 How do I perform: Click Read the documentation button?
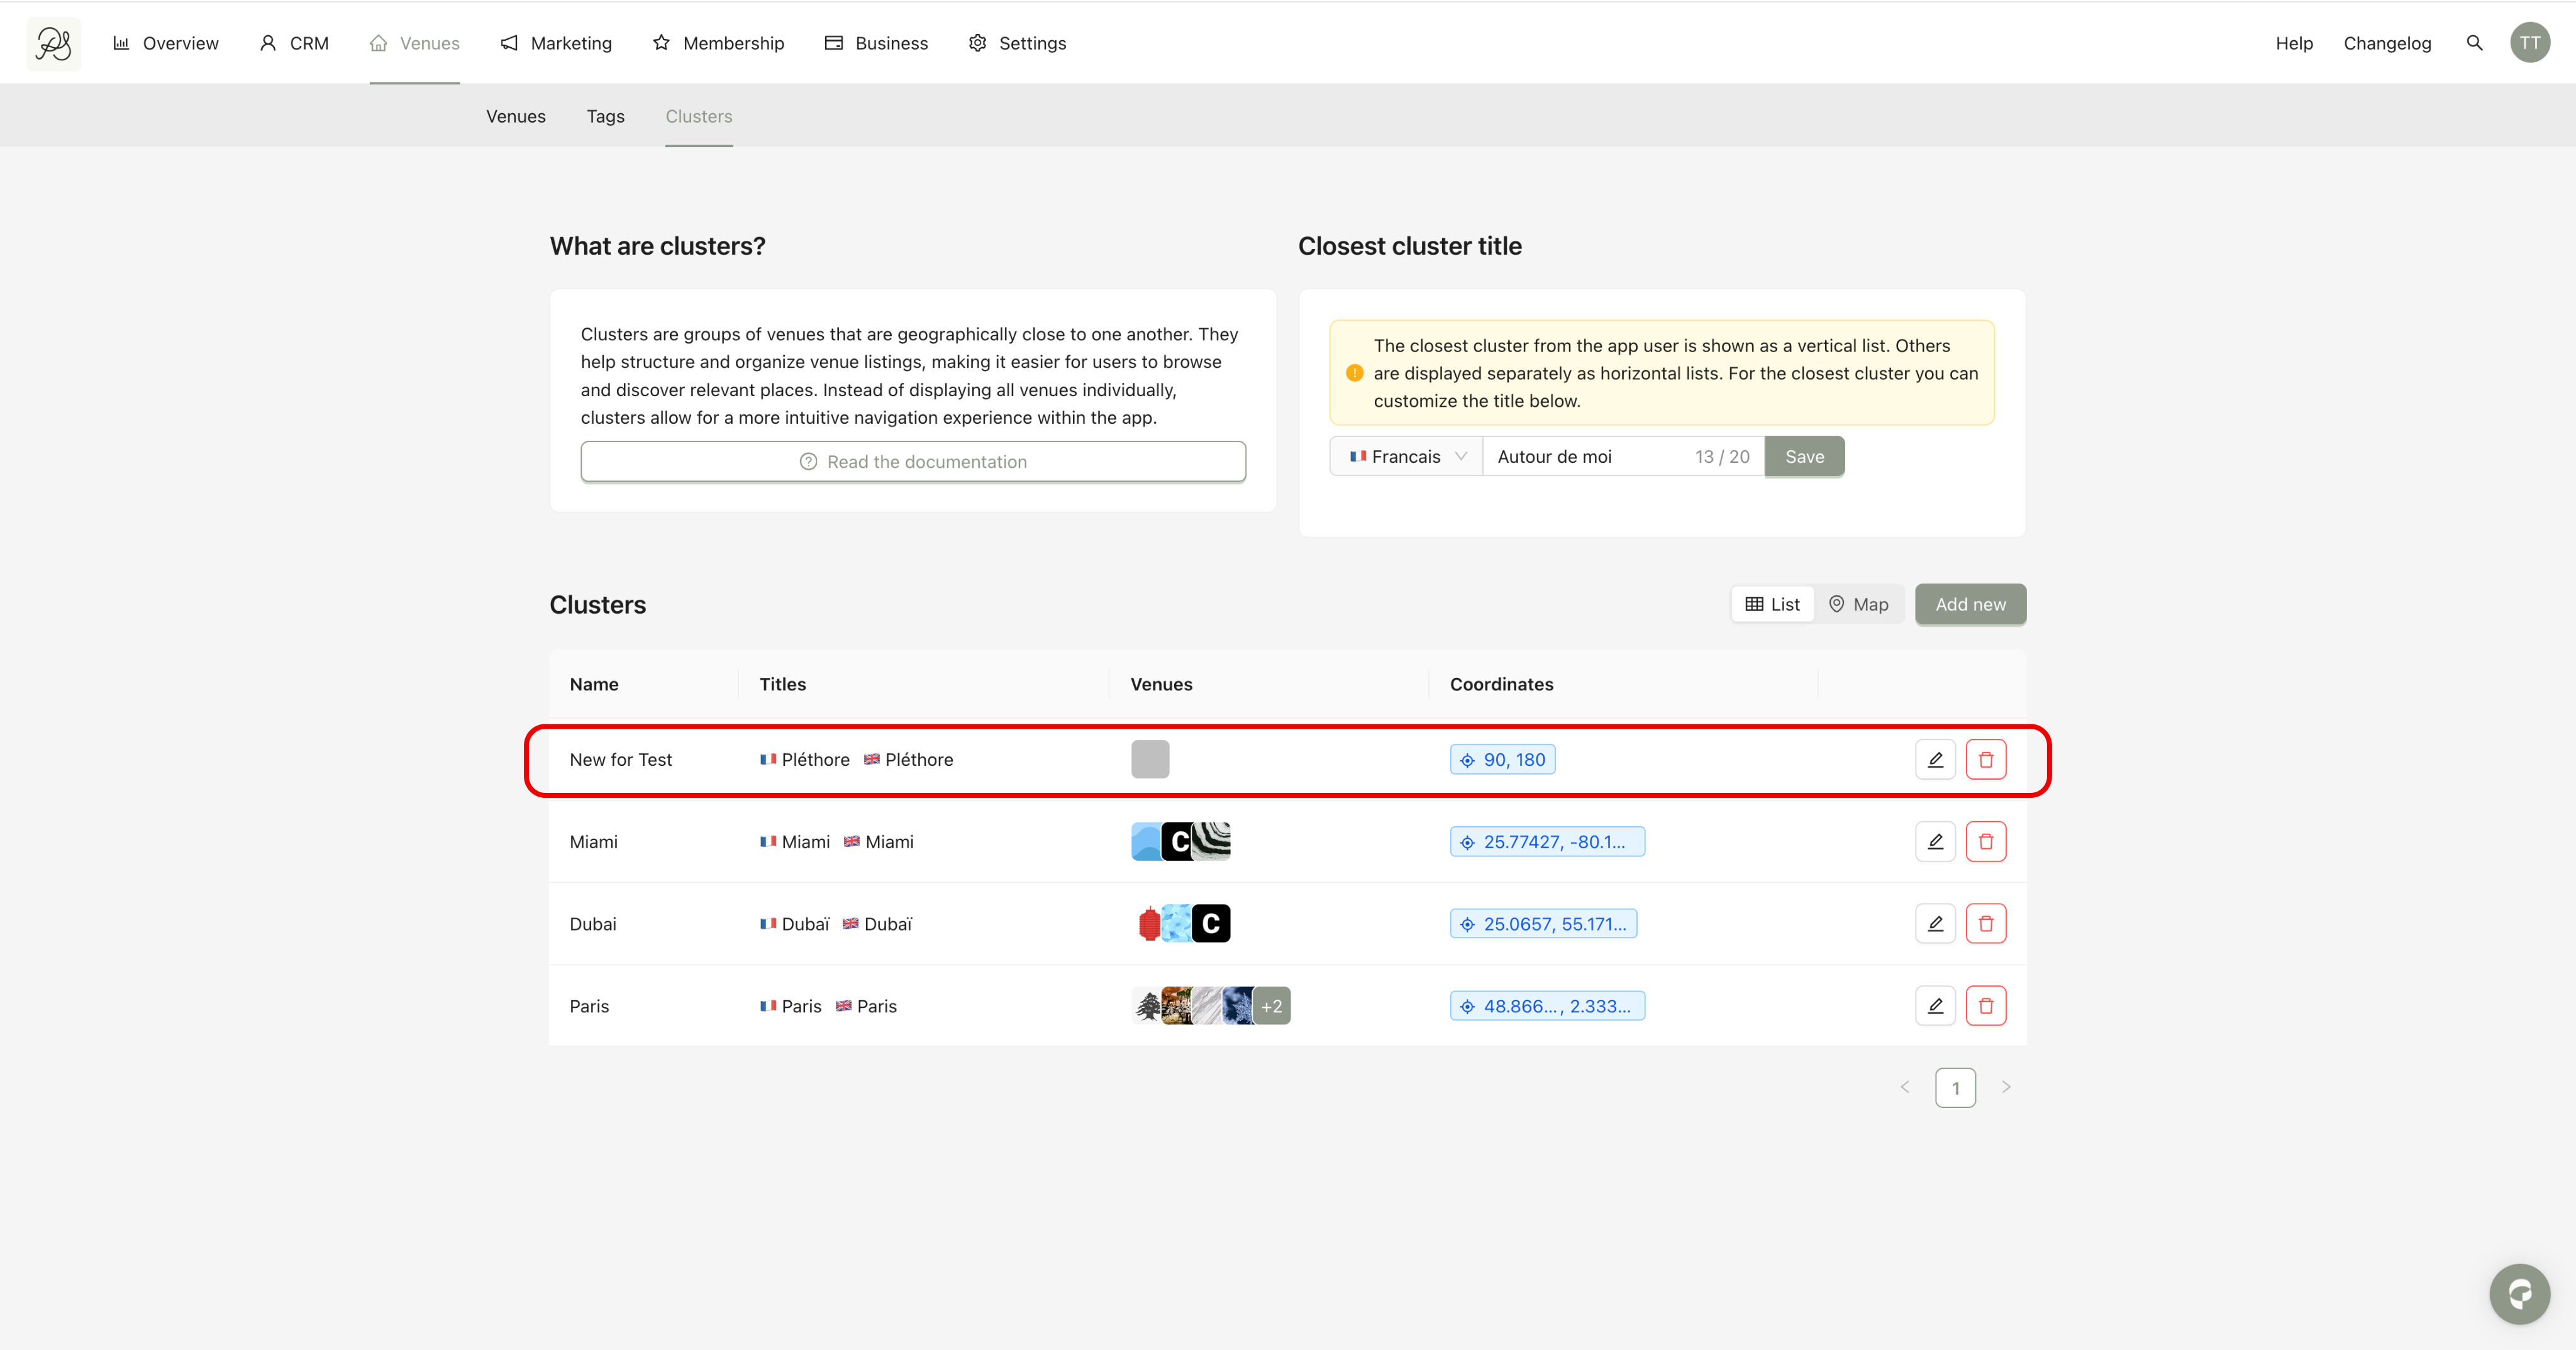pyautogui.click(x=912, y=461)
